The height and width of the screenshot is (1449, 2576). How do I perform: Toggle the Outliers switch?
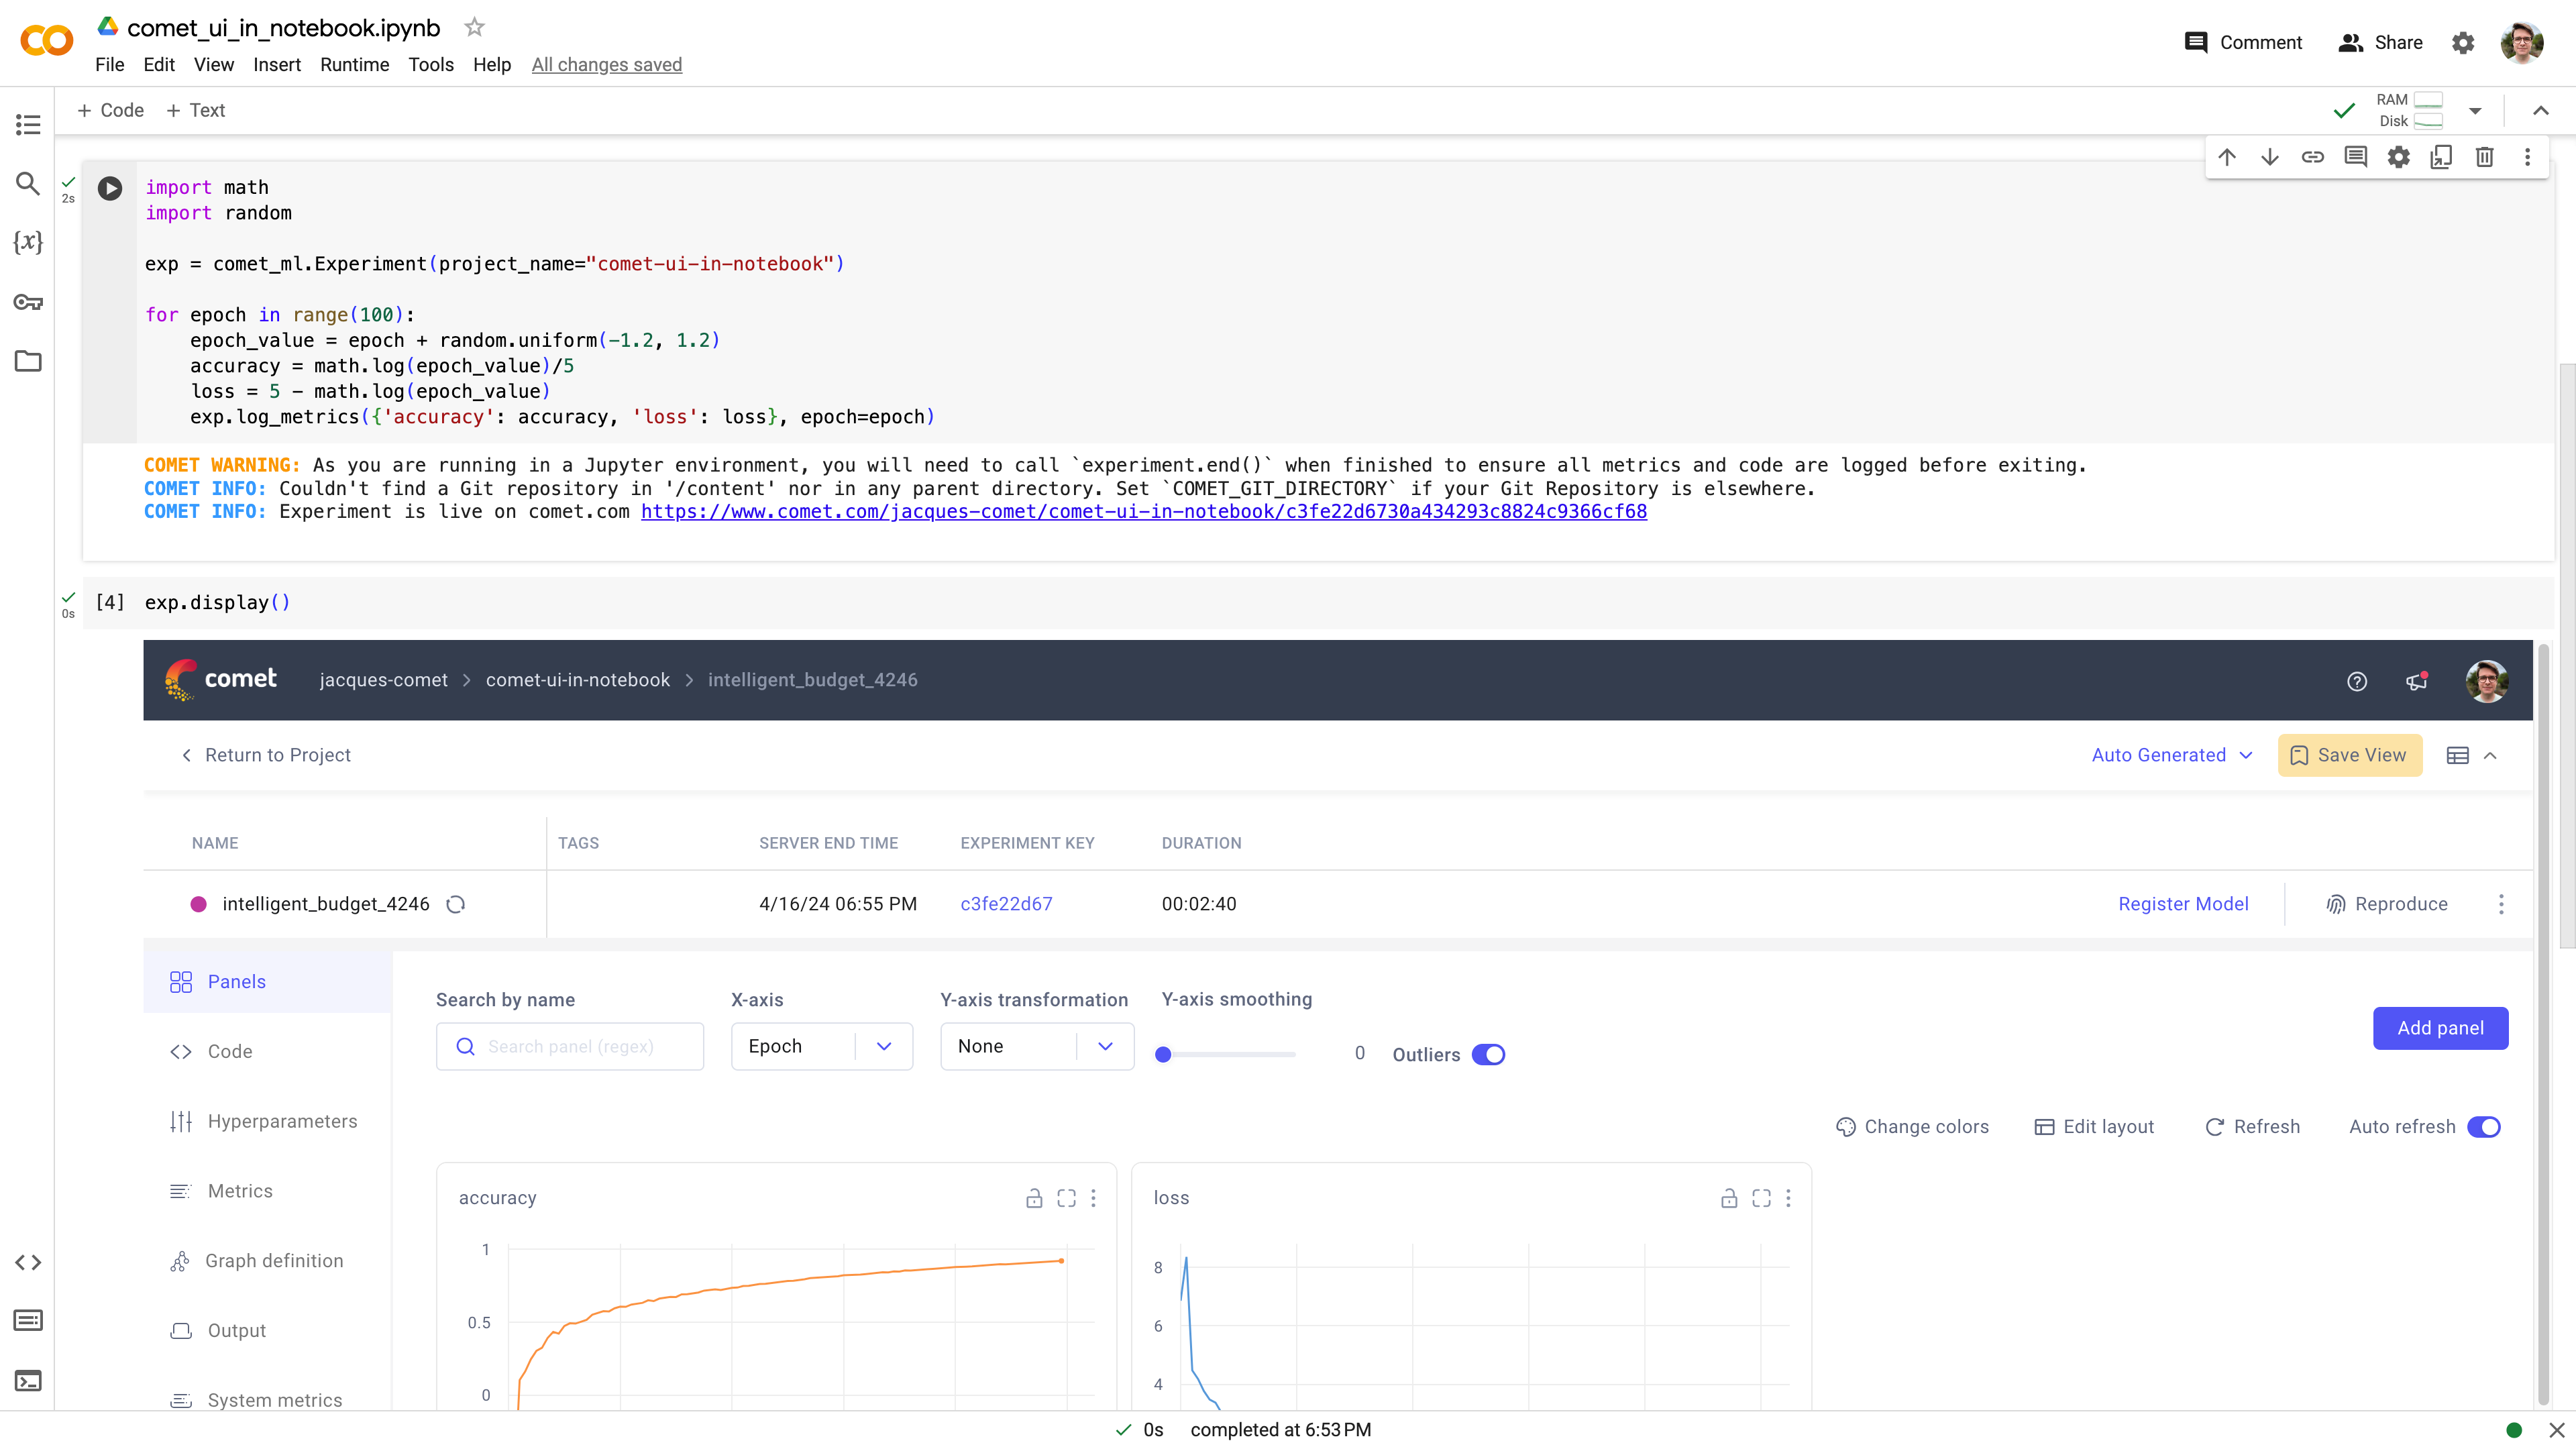click(1489, 1054)
